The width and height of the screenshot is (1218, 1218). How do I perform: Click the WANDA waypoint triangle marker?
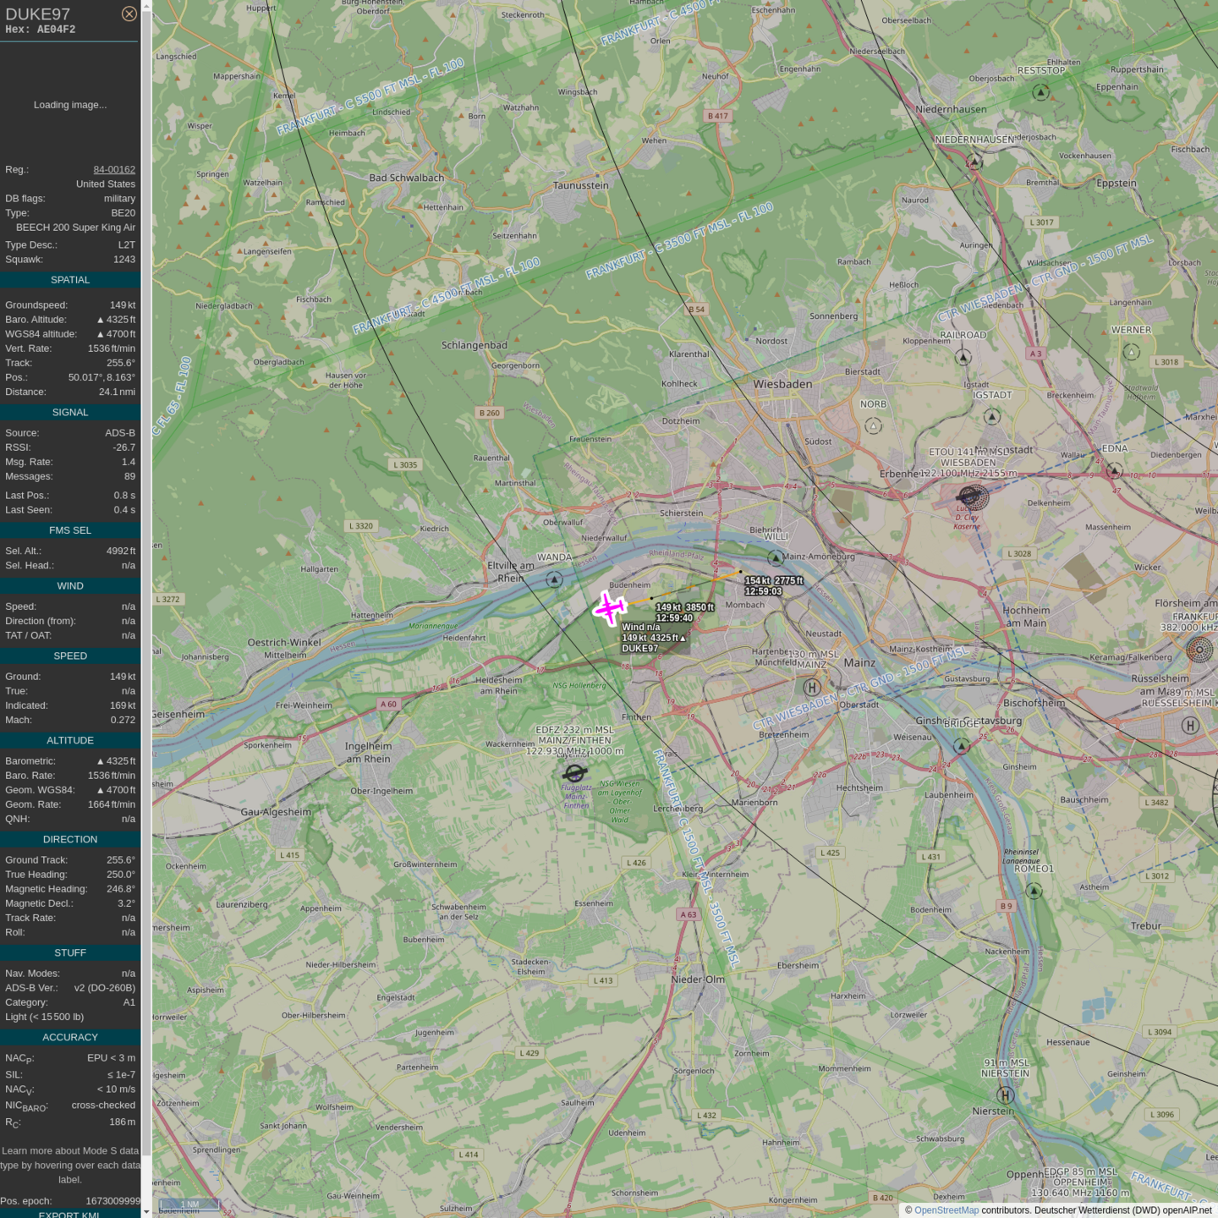[554, 579]
